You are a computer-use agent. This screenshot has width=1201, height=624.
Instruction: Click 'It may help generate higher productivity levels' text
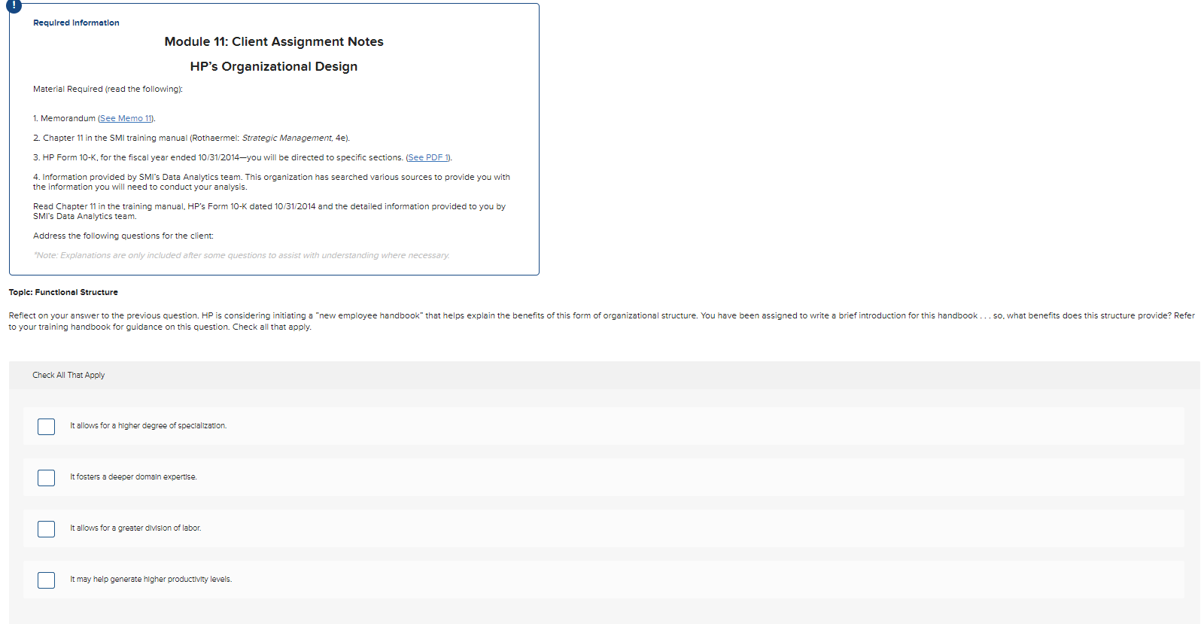[x=151, y=580]
